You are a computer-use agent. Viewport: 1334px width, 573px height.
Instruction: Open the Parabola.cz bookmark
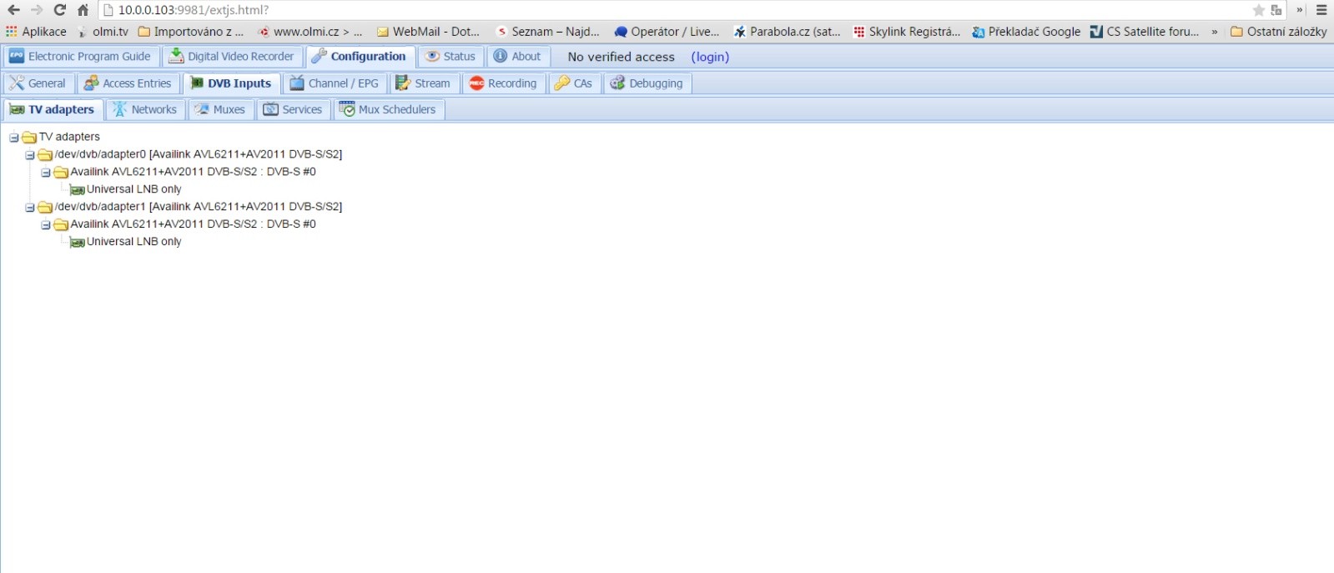click(787, 32)
